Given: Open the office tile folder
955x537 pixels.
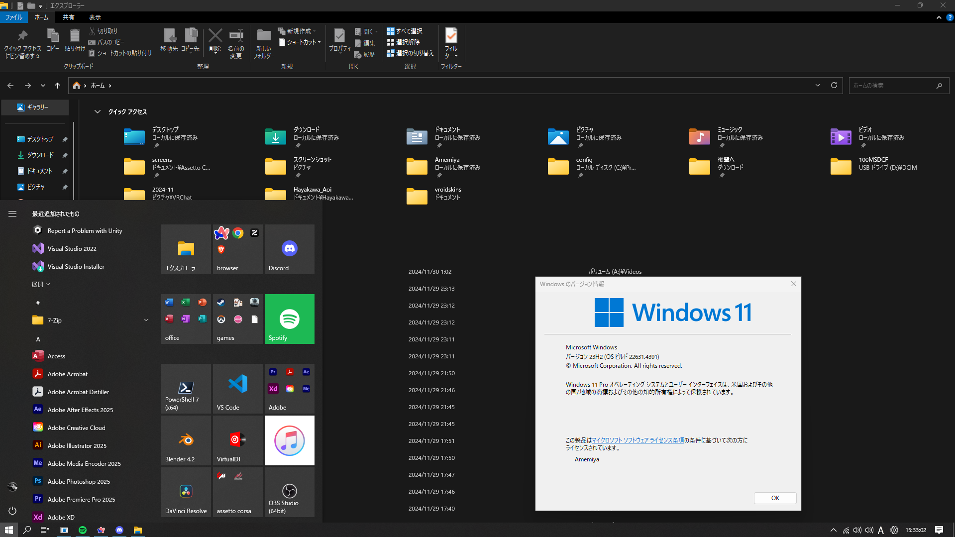Looking at the screenshot, I should coord(186,319).
